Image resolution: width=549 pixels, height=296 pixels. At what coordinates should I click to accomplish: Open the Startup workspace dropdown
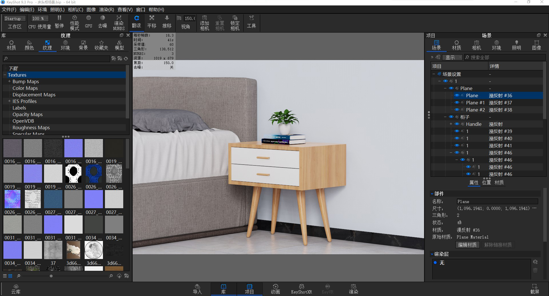(x=15, y=19)
